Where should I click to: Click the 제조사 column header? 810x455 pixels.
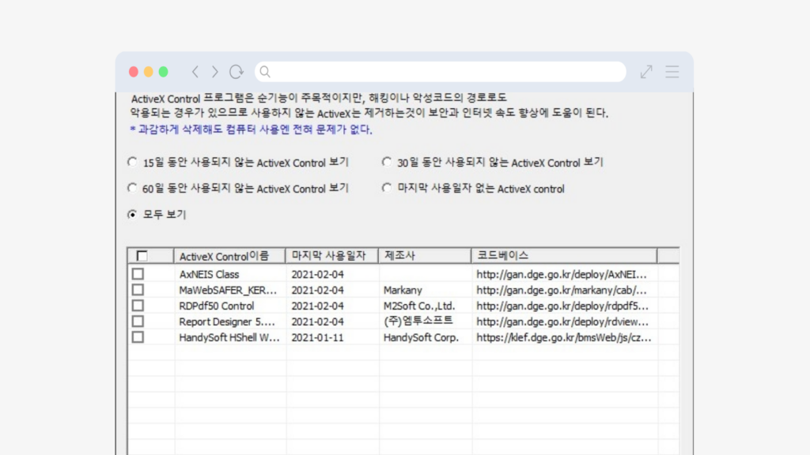(x=425, y=256)
